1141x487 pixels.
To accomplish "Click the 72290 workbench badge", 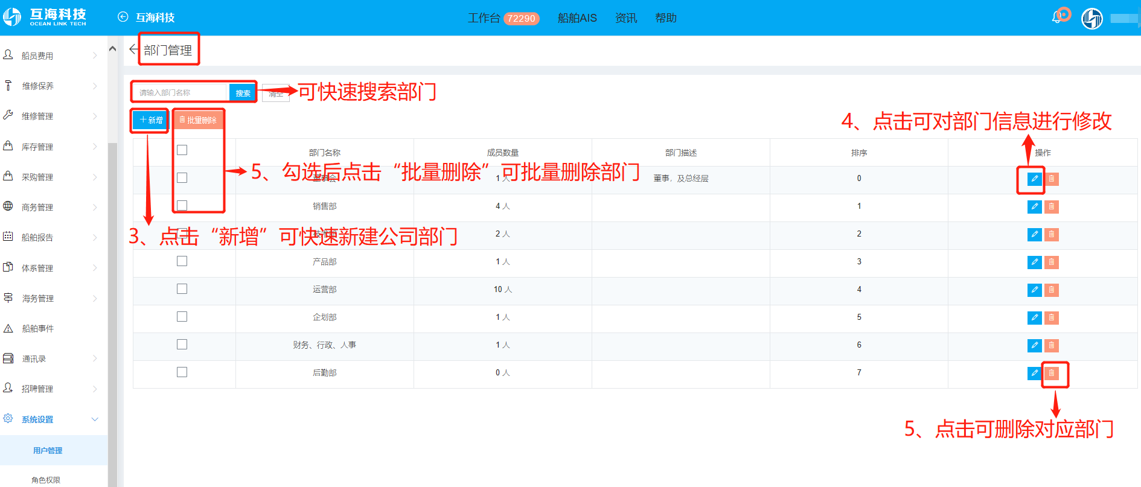I will (x=521, y=18).
